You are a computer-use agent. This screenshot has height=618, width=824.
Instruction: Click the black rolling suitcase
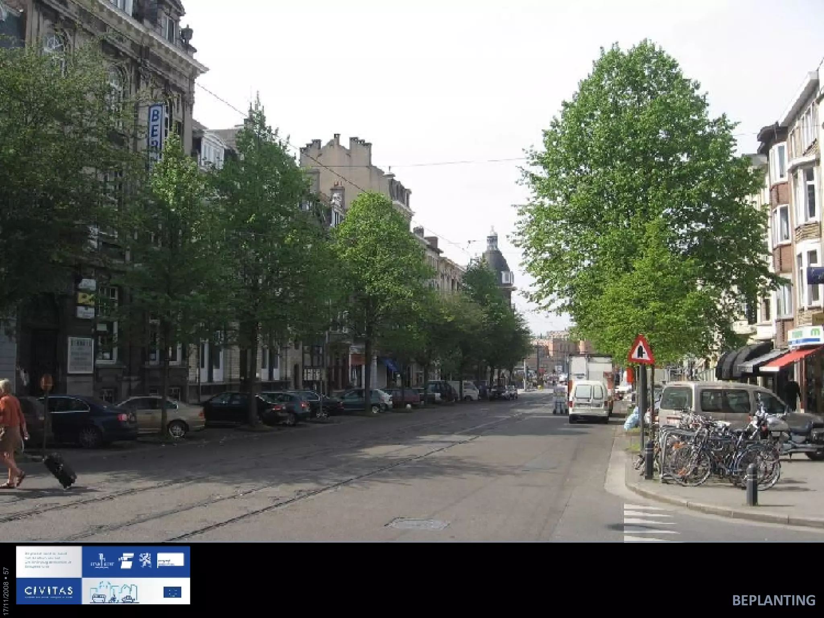coord(60,470)
